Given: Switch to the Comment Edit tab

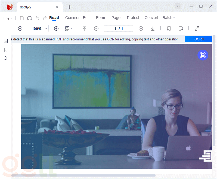Looking at the screenshot, I should (x=77, y=18).
